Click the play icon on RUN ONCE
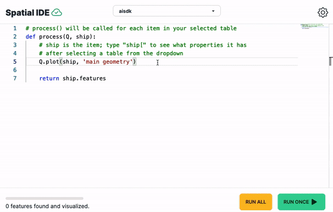 pyautogui.click(x=314, y=202)
